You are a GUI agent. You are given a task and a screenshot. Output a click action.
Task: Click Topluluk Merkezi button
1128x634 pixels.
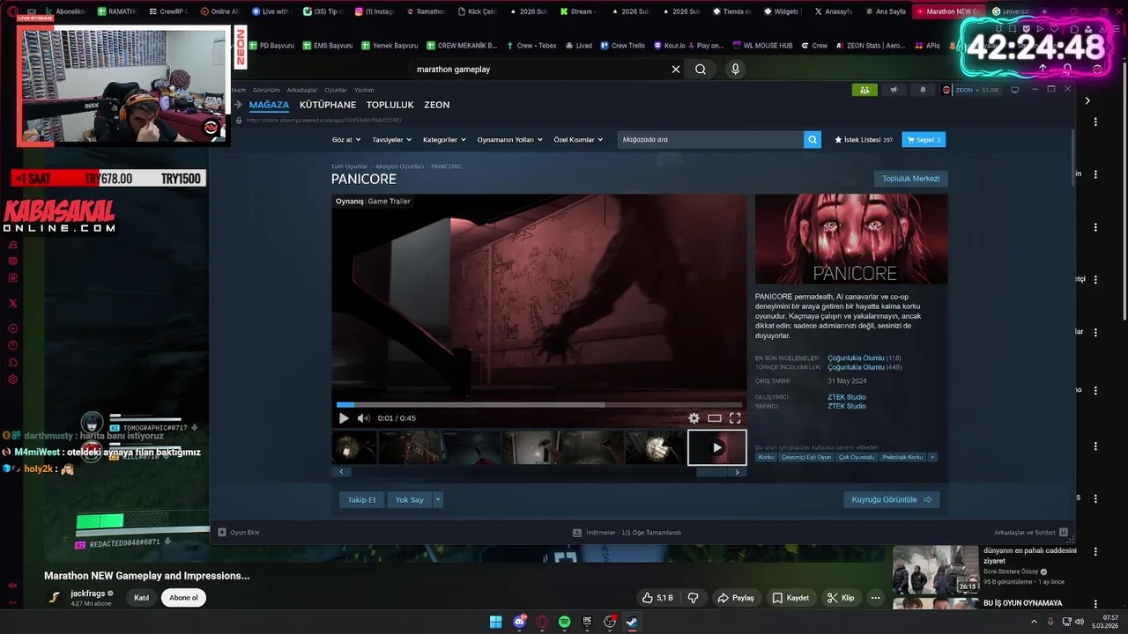(x=911, y=179)
